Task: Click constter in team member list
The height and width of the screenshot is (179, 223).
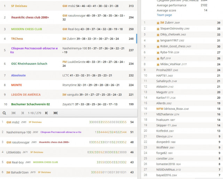Action: 162,158
